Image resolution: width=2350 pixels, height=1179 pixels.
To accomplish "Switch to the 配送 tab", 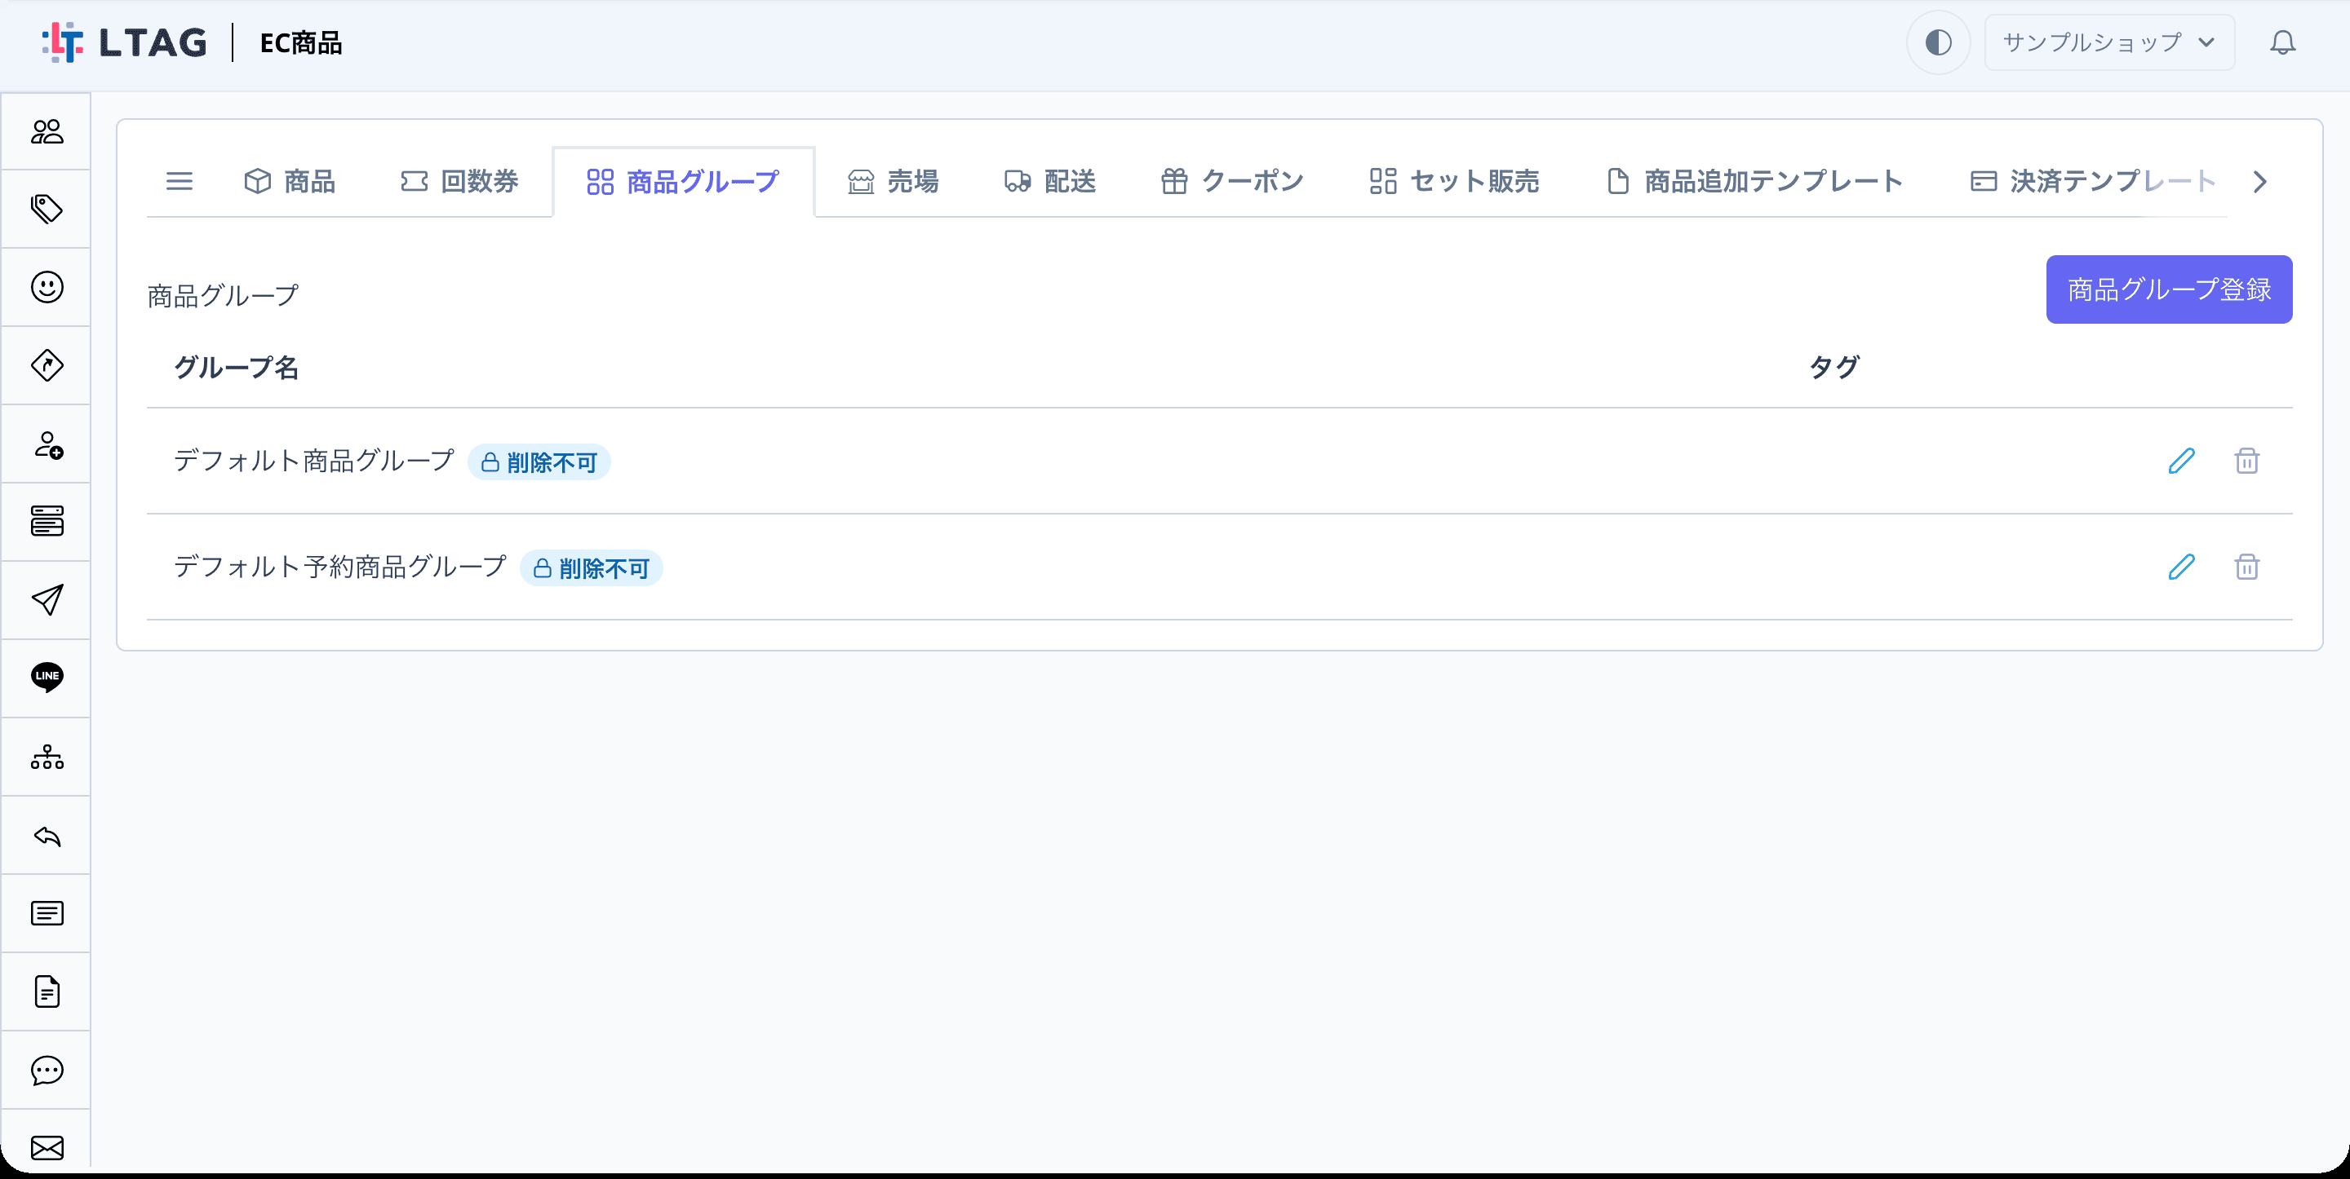I will [1050, 182].
